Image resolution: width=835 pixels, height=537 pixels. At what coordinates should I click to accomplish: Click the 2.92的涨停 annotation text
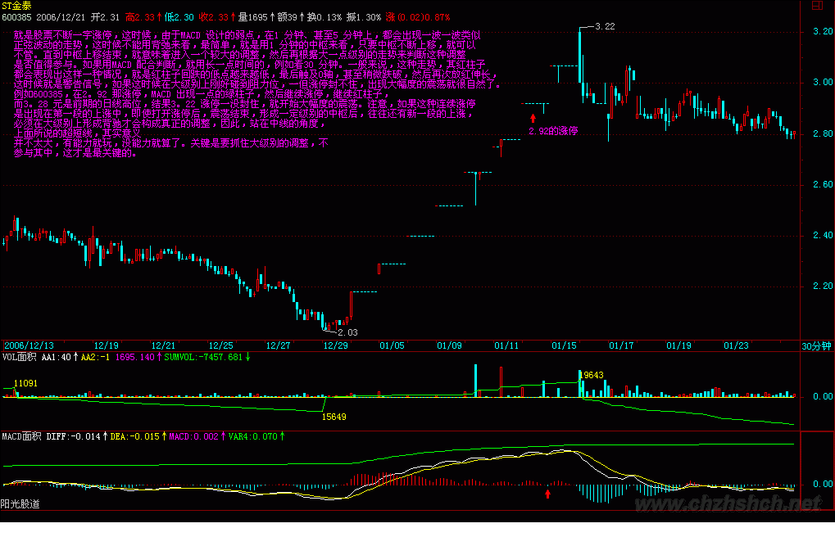coord(553,131)
